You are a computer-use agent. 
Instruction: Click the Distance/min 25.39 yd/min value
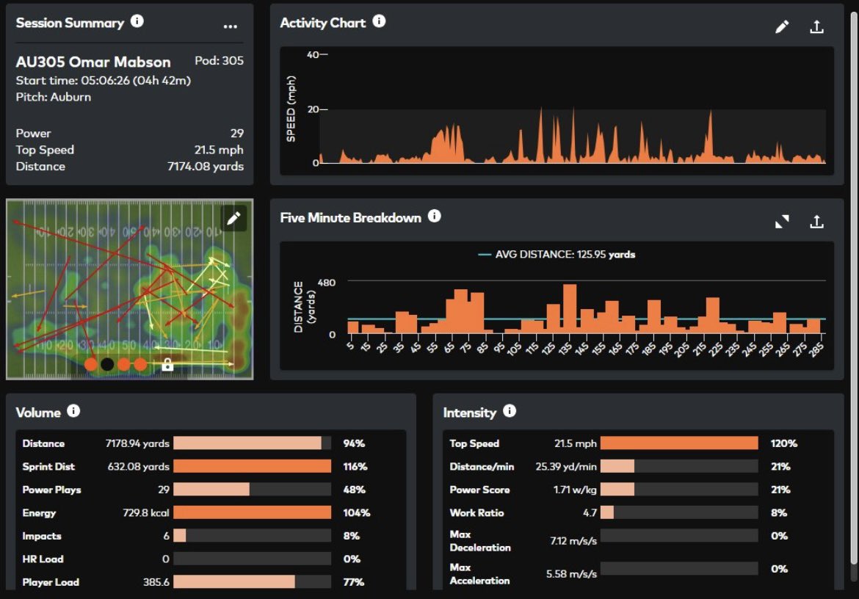click(566, 466)
